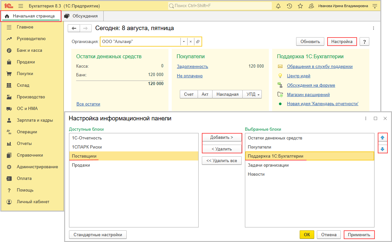392x242 pixels.
Task: Click the Покупки cart icon
Action: pyautogui.click(x=9, y=74)
